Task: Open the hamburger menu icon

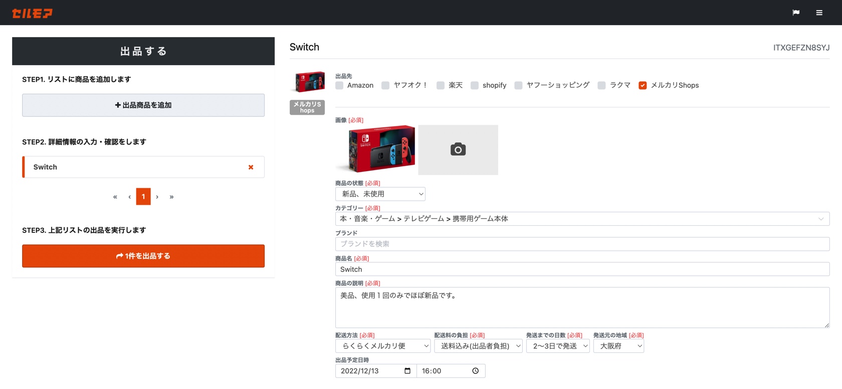Action: (x=819, y=13)
